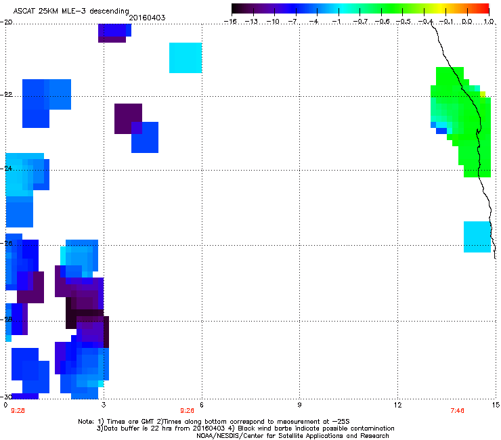Select the '-7' color bar tick label
This screenshot has width=501, height=440.
click(x=293, y=22)
